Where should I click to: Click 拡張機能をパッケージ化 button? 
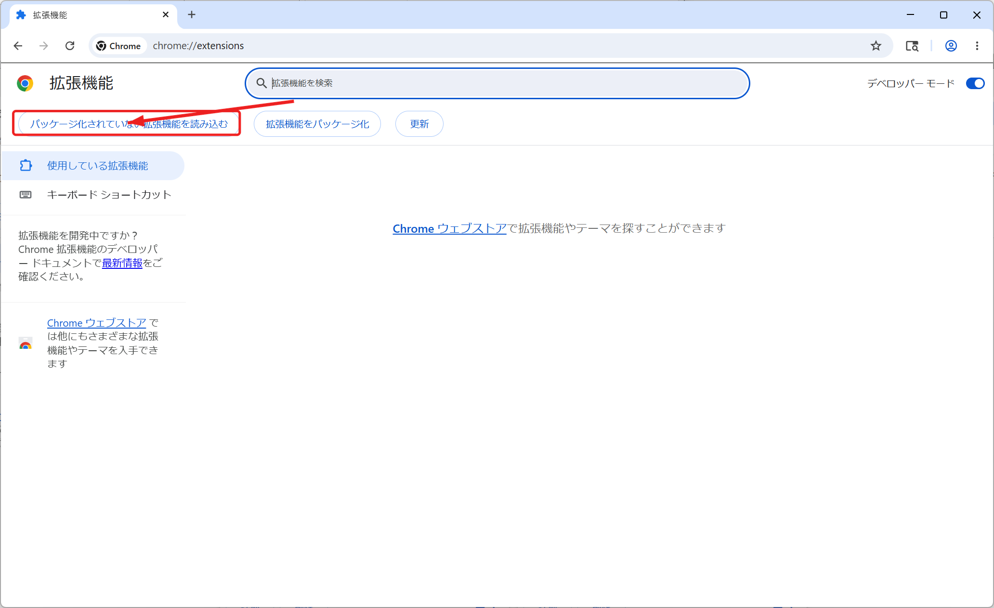(317, 124)
